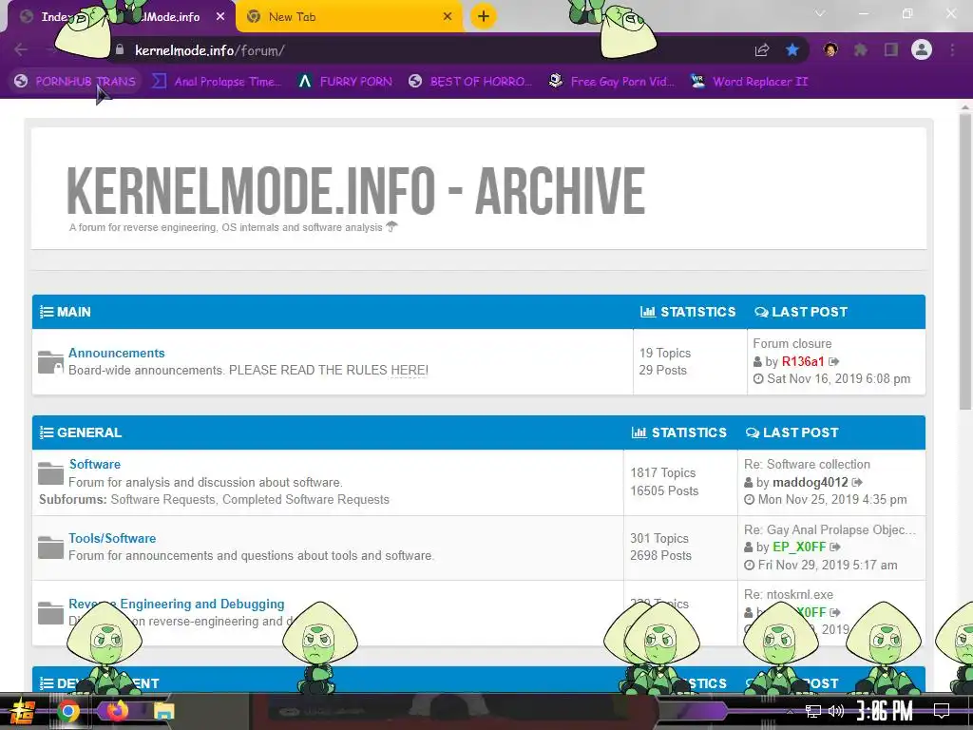Click the volume speaker icon in tray

[x=836, y=711]
